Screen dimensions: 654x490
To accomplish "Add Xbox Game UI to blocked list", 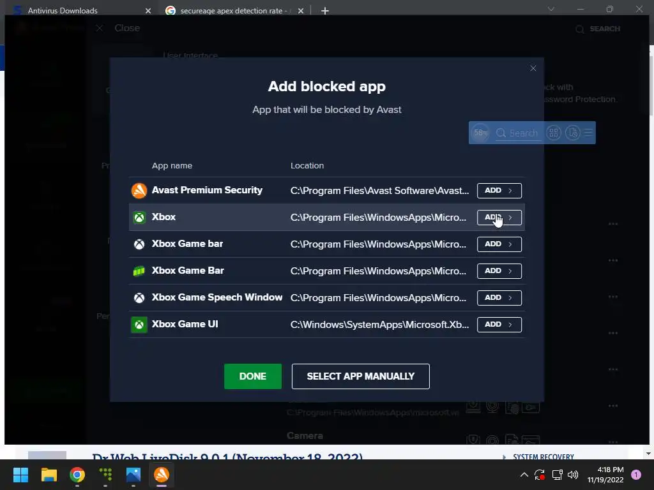I will 499,324.
